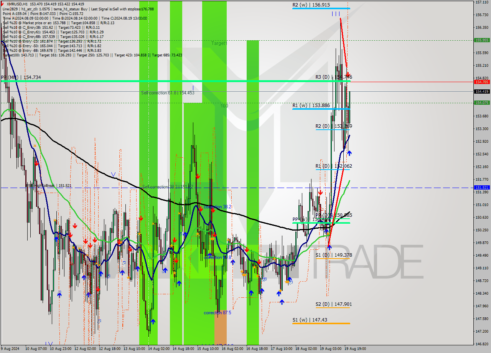Click the 157.010 price scale value

[x=481, y=2]
